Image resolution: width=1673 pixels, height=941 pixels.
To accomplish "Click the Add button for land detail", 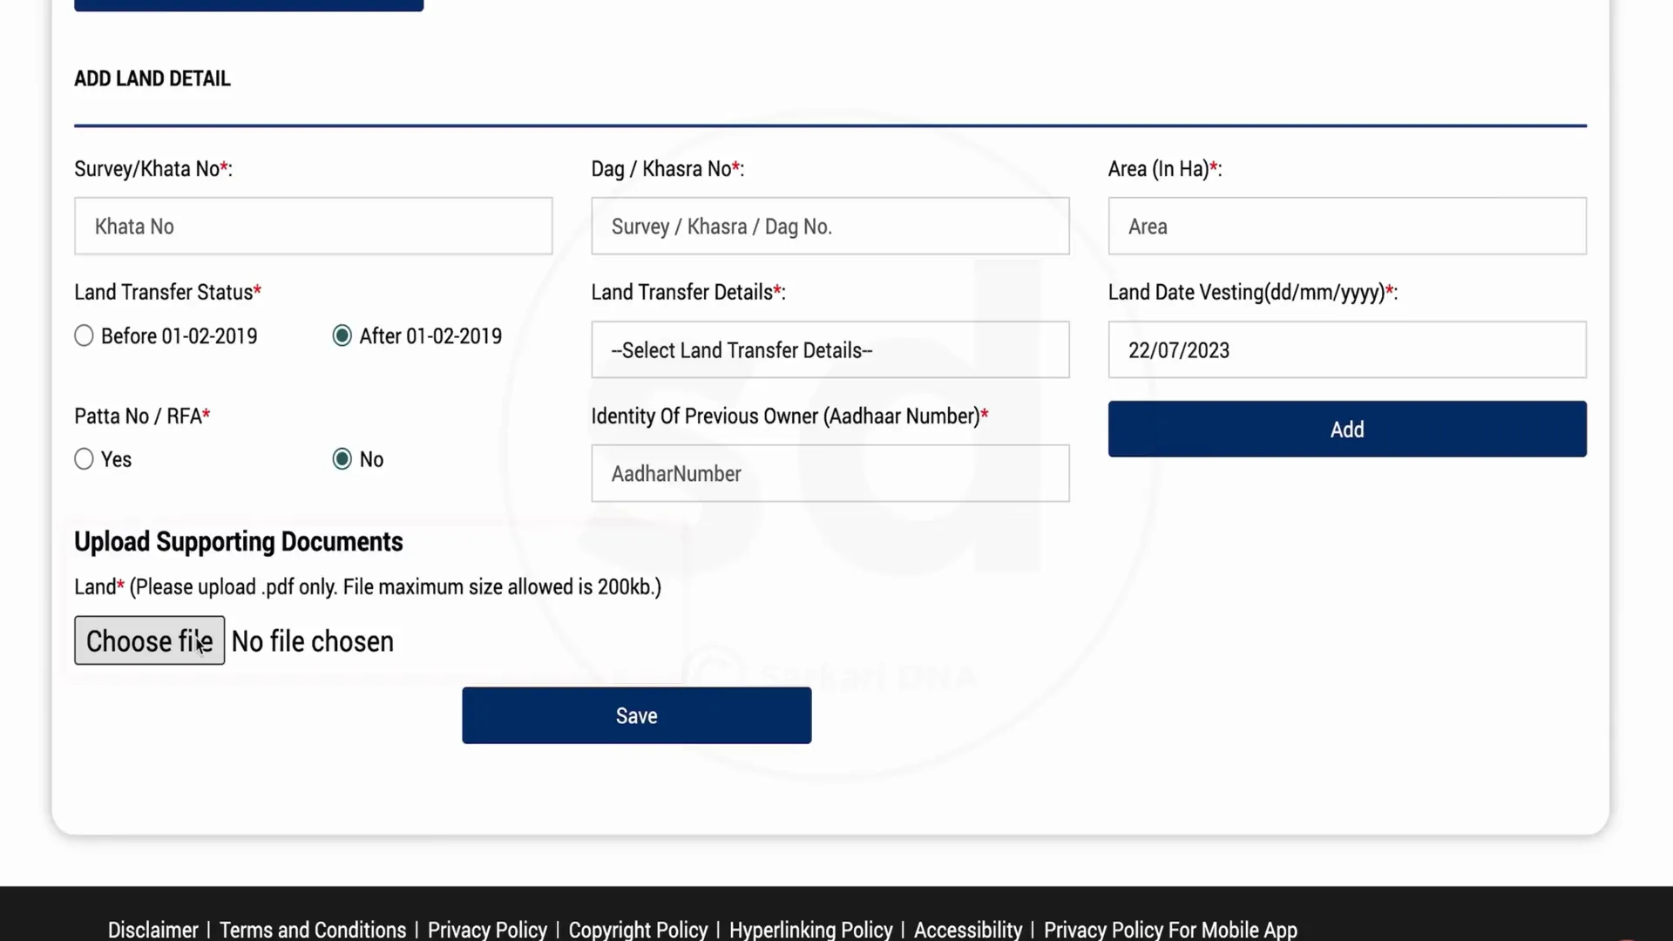I will coord(1346,429).
